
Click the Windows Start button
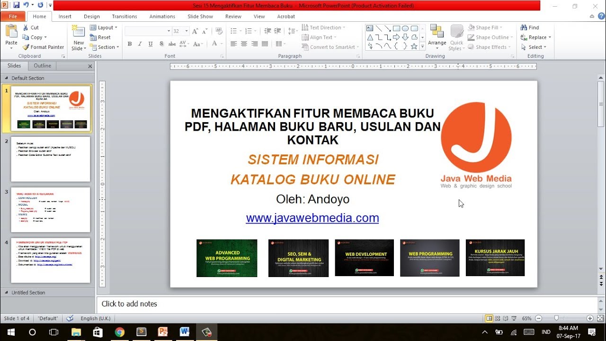tap(10, 332)
